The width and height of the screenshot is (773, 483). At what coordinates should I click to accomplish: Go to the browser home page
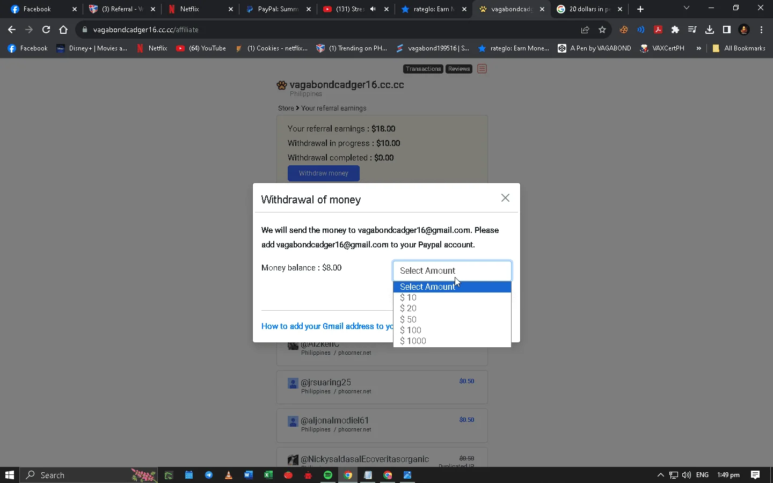tap(63, 30)
